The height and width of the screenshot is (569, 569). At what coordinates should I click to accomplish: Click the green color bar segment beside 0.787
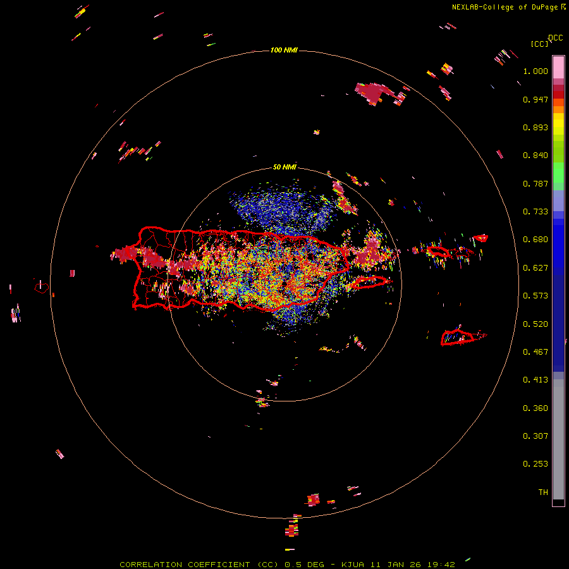[x=558, y=176]
